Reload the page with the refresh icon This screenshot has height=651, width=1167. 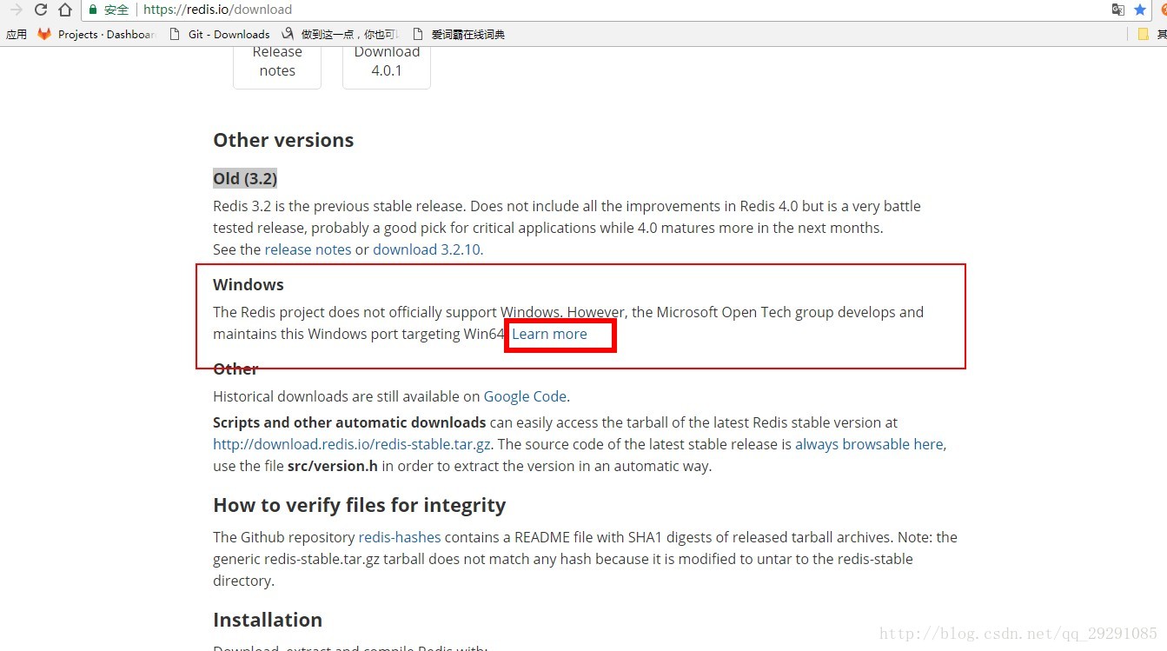click(x=41, y=10)
